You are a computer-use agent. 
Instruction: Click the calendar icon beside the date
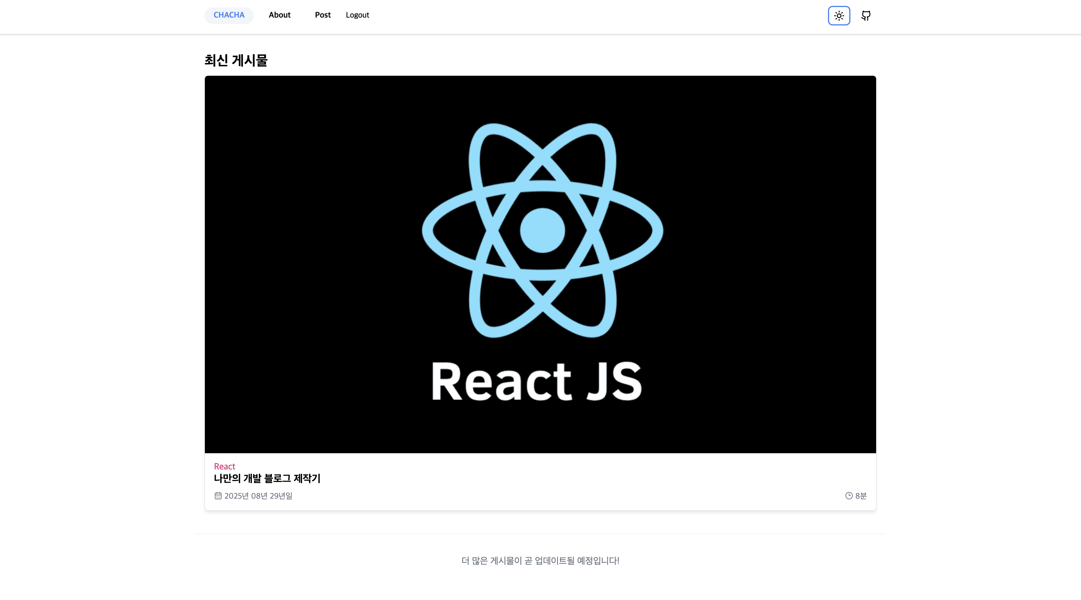pyautogui.click(x=218, y=496)
